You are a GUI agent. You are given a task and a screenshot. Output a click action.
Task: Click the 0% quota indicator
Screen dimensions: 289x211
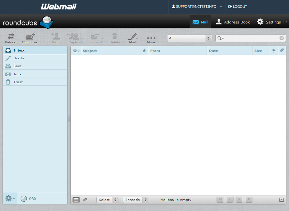(28, 198)
